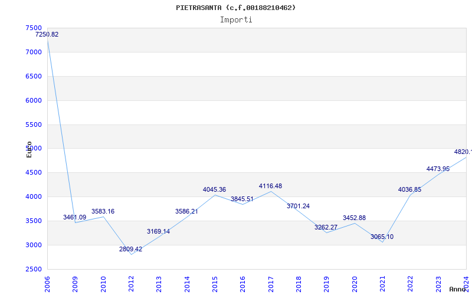Click the x-axis year 2022
The height and width of the screenshot is (295, 472).
click(x=410, y=284)
